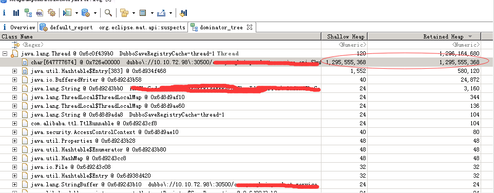494x193 pixels.
Task: Open the dominator tree toolbar icon
Action: [x=28, y=13]
